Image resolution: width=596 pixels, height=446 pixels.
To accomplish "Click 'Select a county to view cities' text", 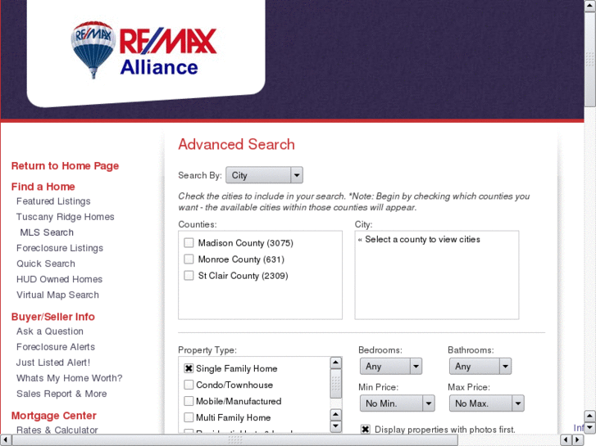I will coord(422,239).
